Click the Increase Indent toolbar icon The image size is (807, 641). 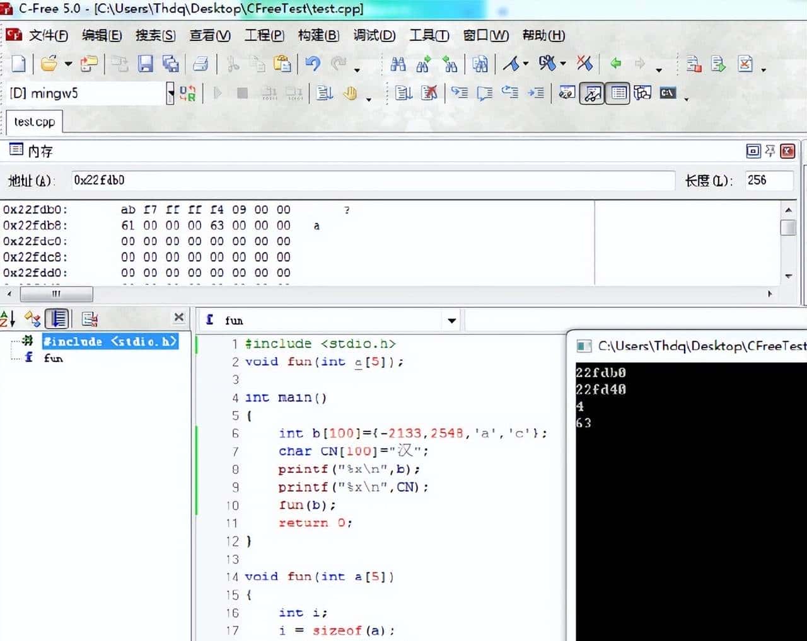[x=535, y=93]
